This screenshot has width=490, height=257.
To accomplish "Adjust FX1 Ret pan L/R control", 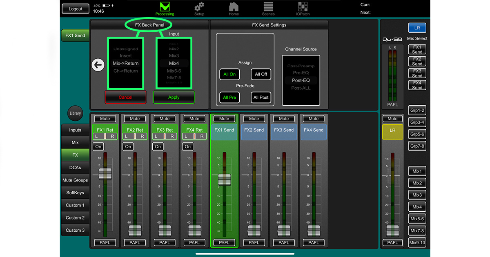I will point(105,136).
